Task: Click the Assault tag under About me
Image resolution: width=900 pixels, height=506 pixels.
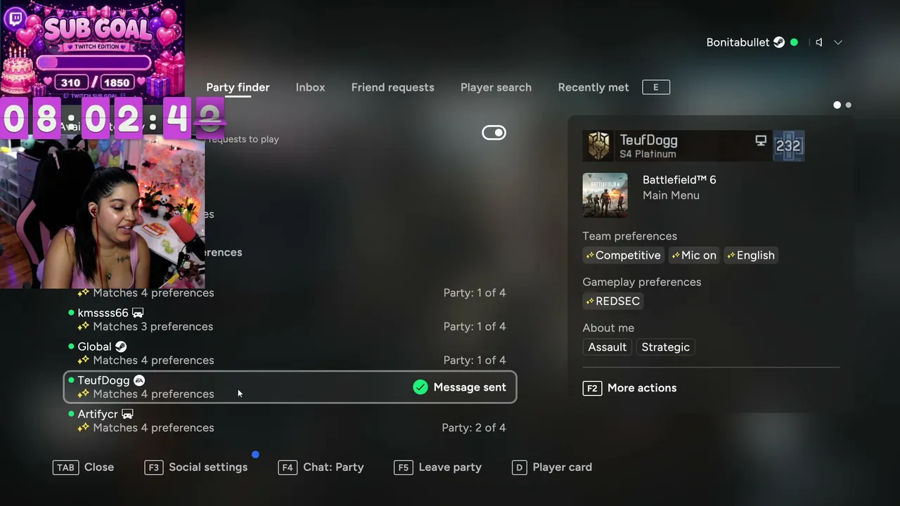Action: pos(607,347)
